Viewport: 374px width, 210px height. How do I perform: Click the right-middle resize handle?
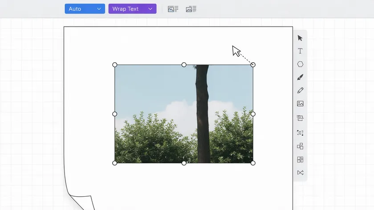[253, 114]
